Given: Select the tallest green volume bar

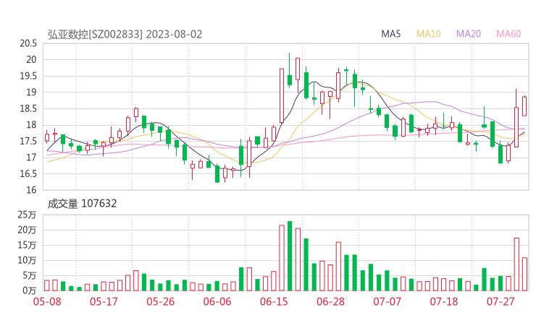Looking at the screenshot, I should pyautogui.click(x=290, y=256).
